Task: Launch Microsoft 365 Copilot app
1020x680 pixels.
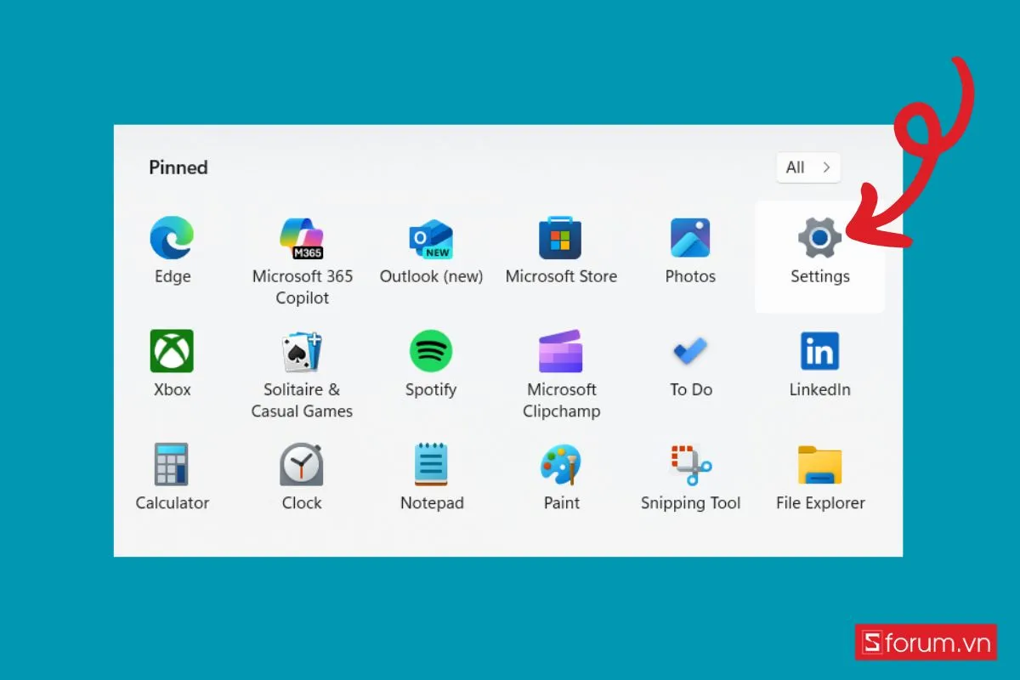Action: (x=302, y=238)
